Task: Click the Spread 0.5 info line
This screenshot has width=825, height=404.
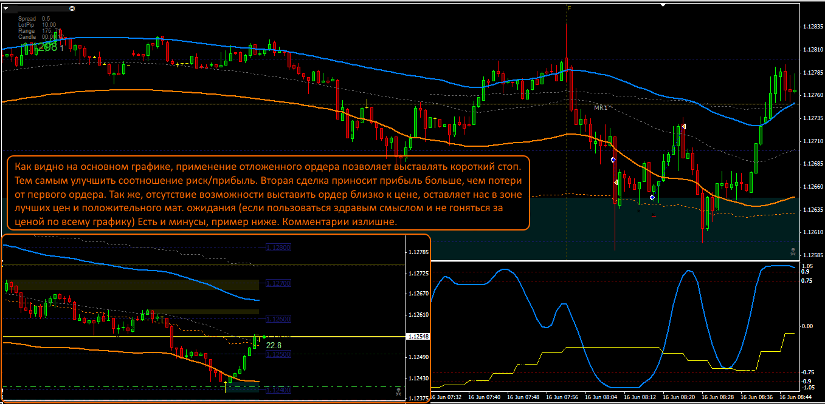Action: 35,19
